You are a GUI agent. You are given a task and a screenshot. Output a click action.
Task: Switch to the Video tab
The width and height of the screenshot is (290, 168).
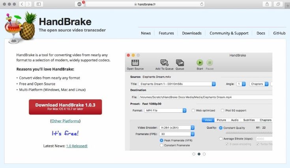click(x=208, y=120)
